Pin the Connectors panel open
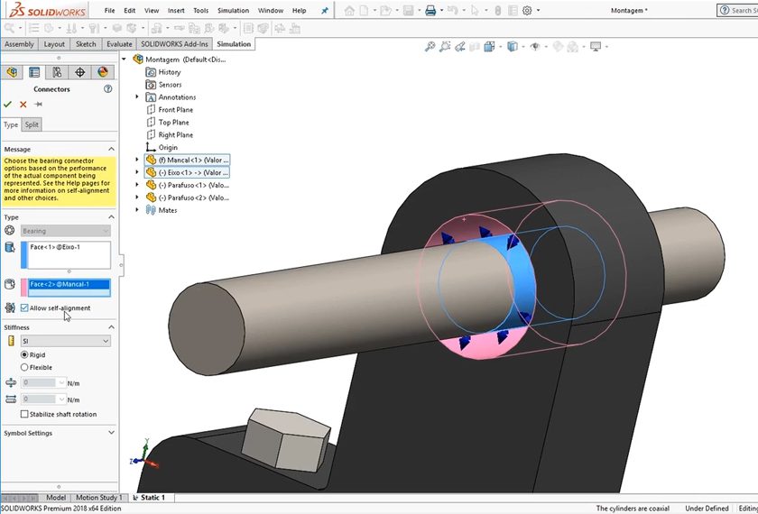758x514 pixels. pos(38,105)
